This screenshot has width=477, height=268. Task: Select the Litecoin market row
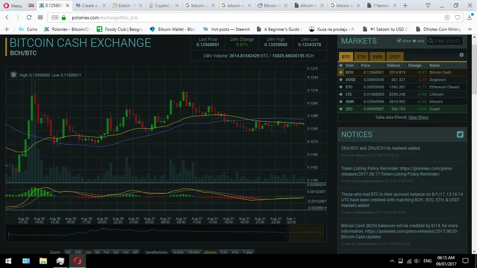pos(402,94)
